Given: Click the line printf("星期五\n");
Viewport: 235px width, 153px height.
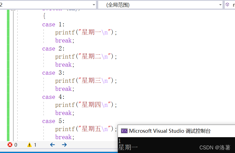Looking at the screenshot, I should coord(86,129).
